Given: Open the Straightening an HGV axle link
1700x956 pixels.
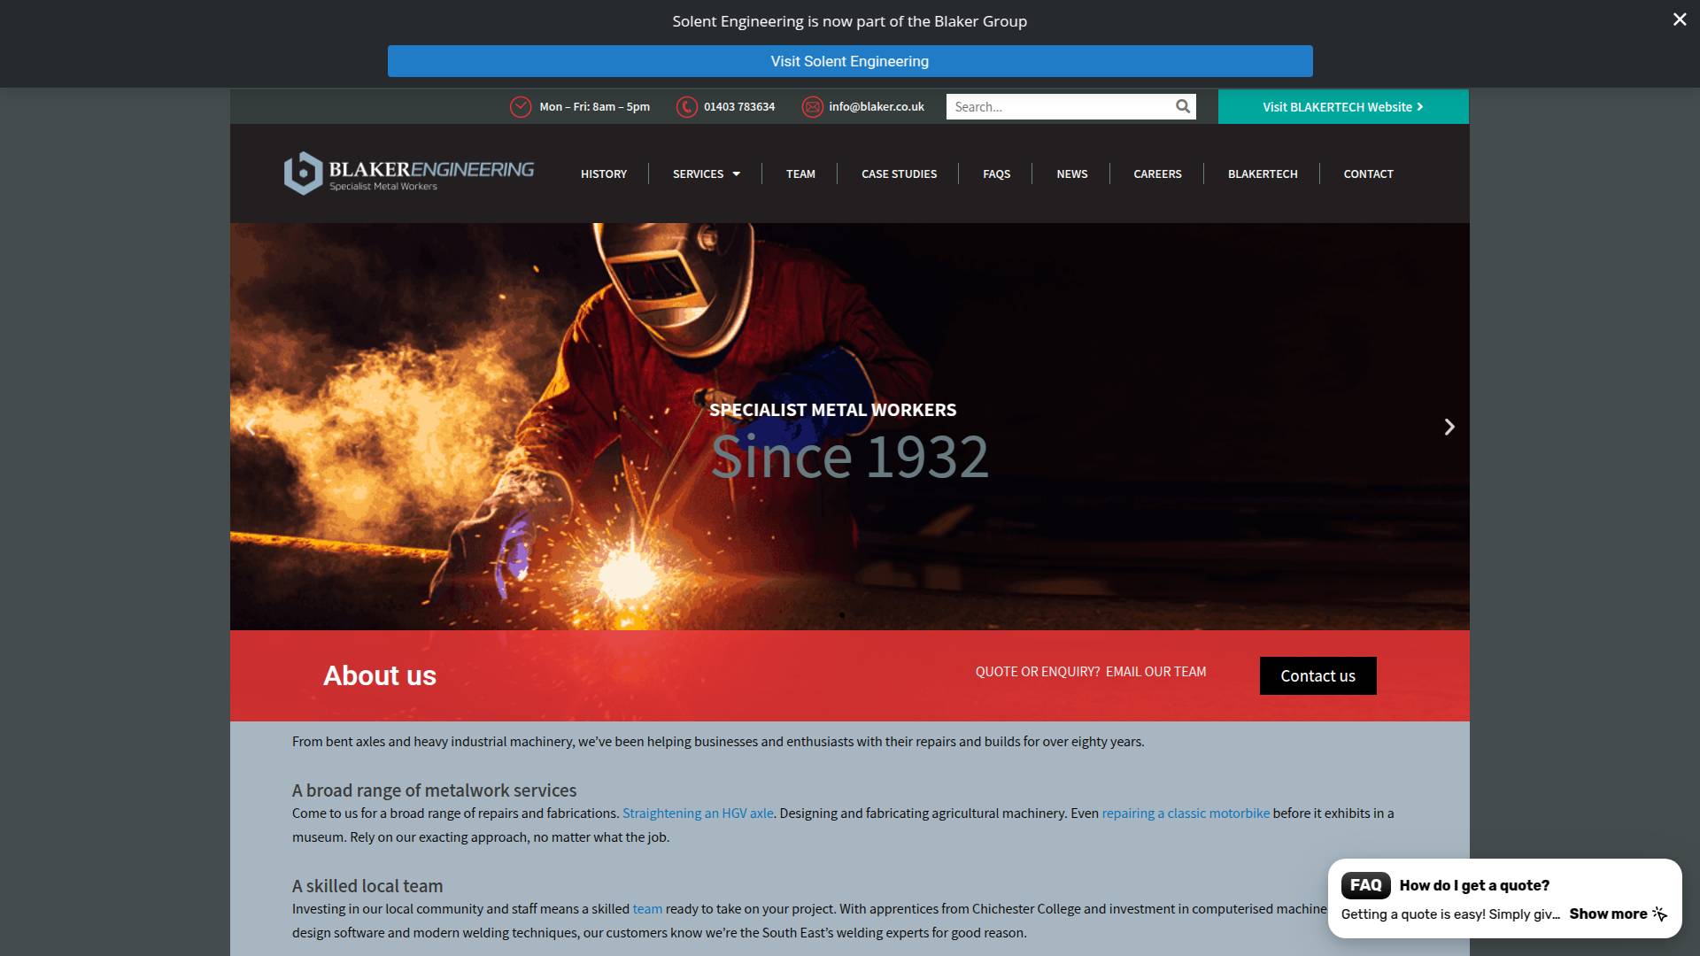Looking at the screenshot, I should (698, 812).
